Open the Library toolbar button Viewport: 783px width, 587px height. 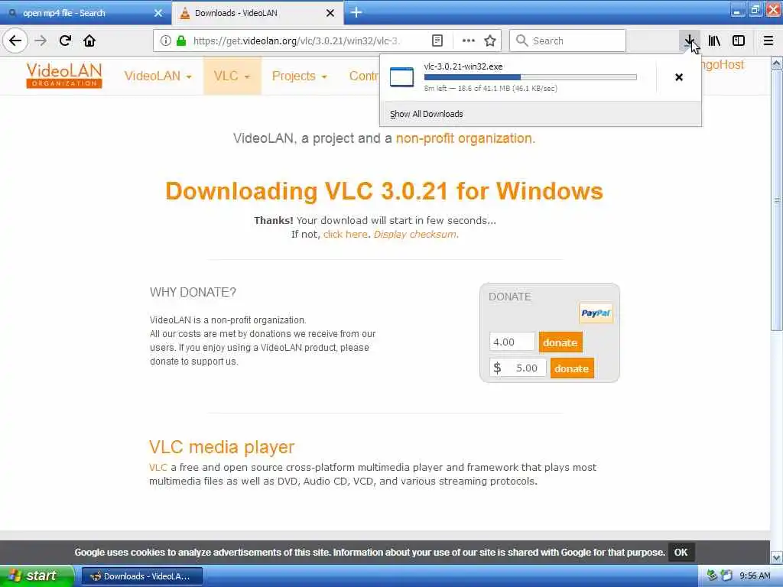714,41
